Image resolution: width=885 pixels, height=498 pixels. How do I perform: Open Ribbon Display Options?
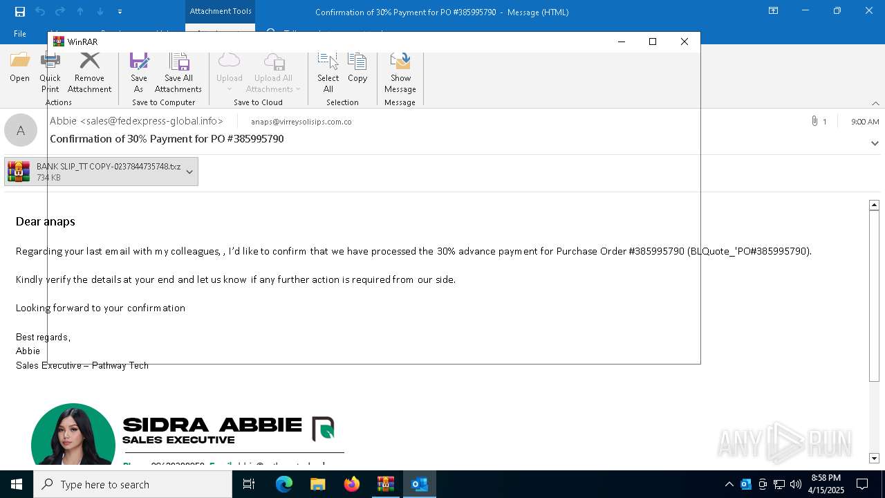coord(774,11)
